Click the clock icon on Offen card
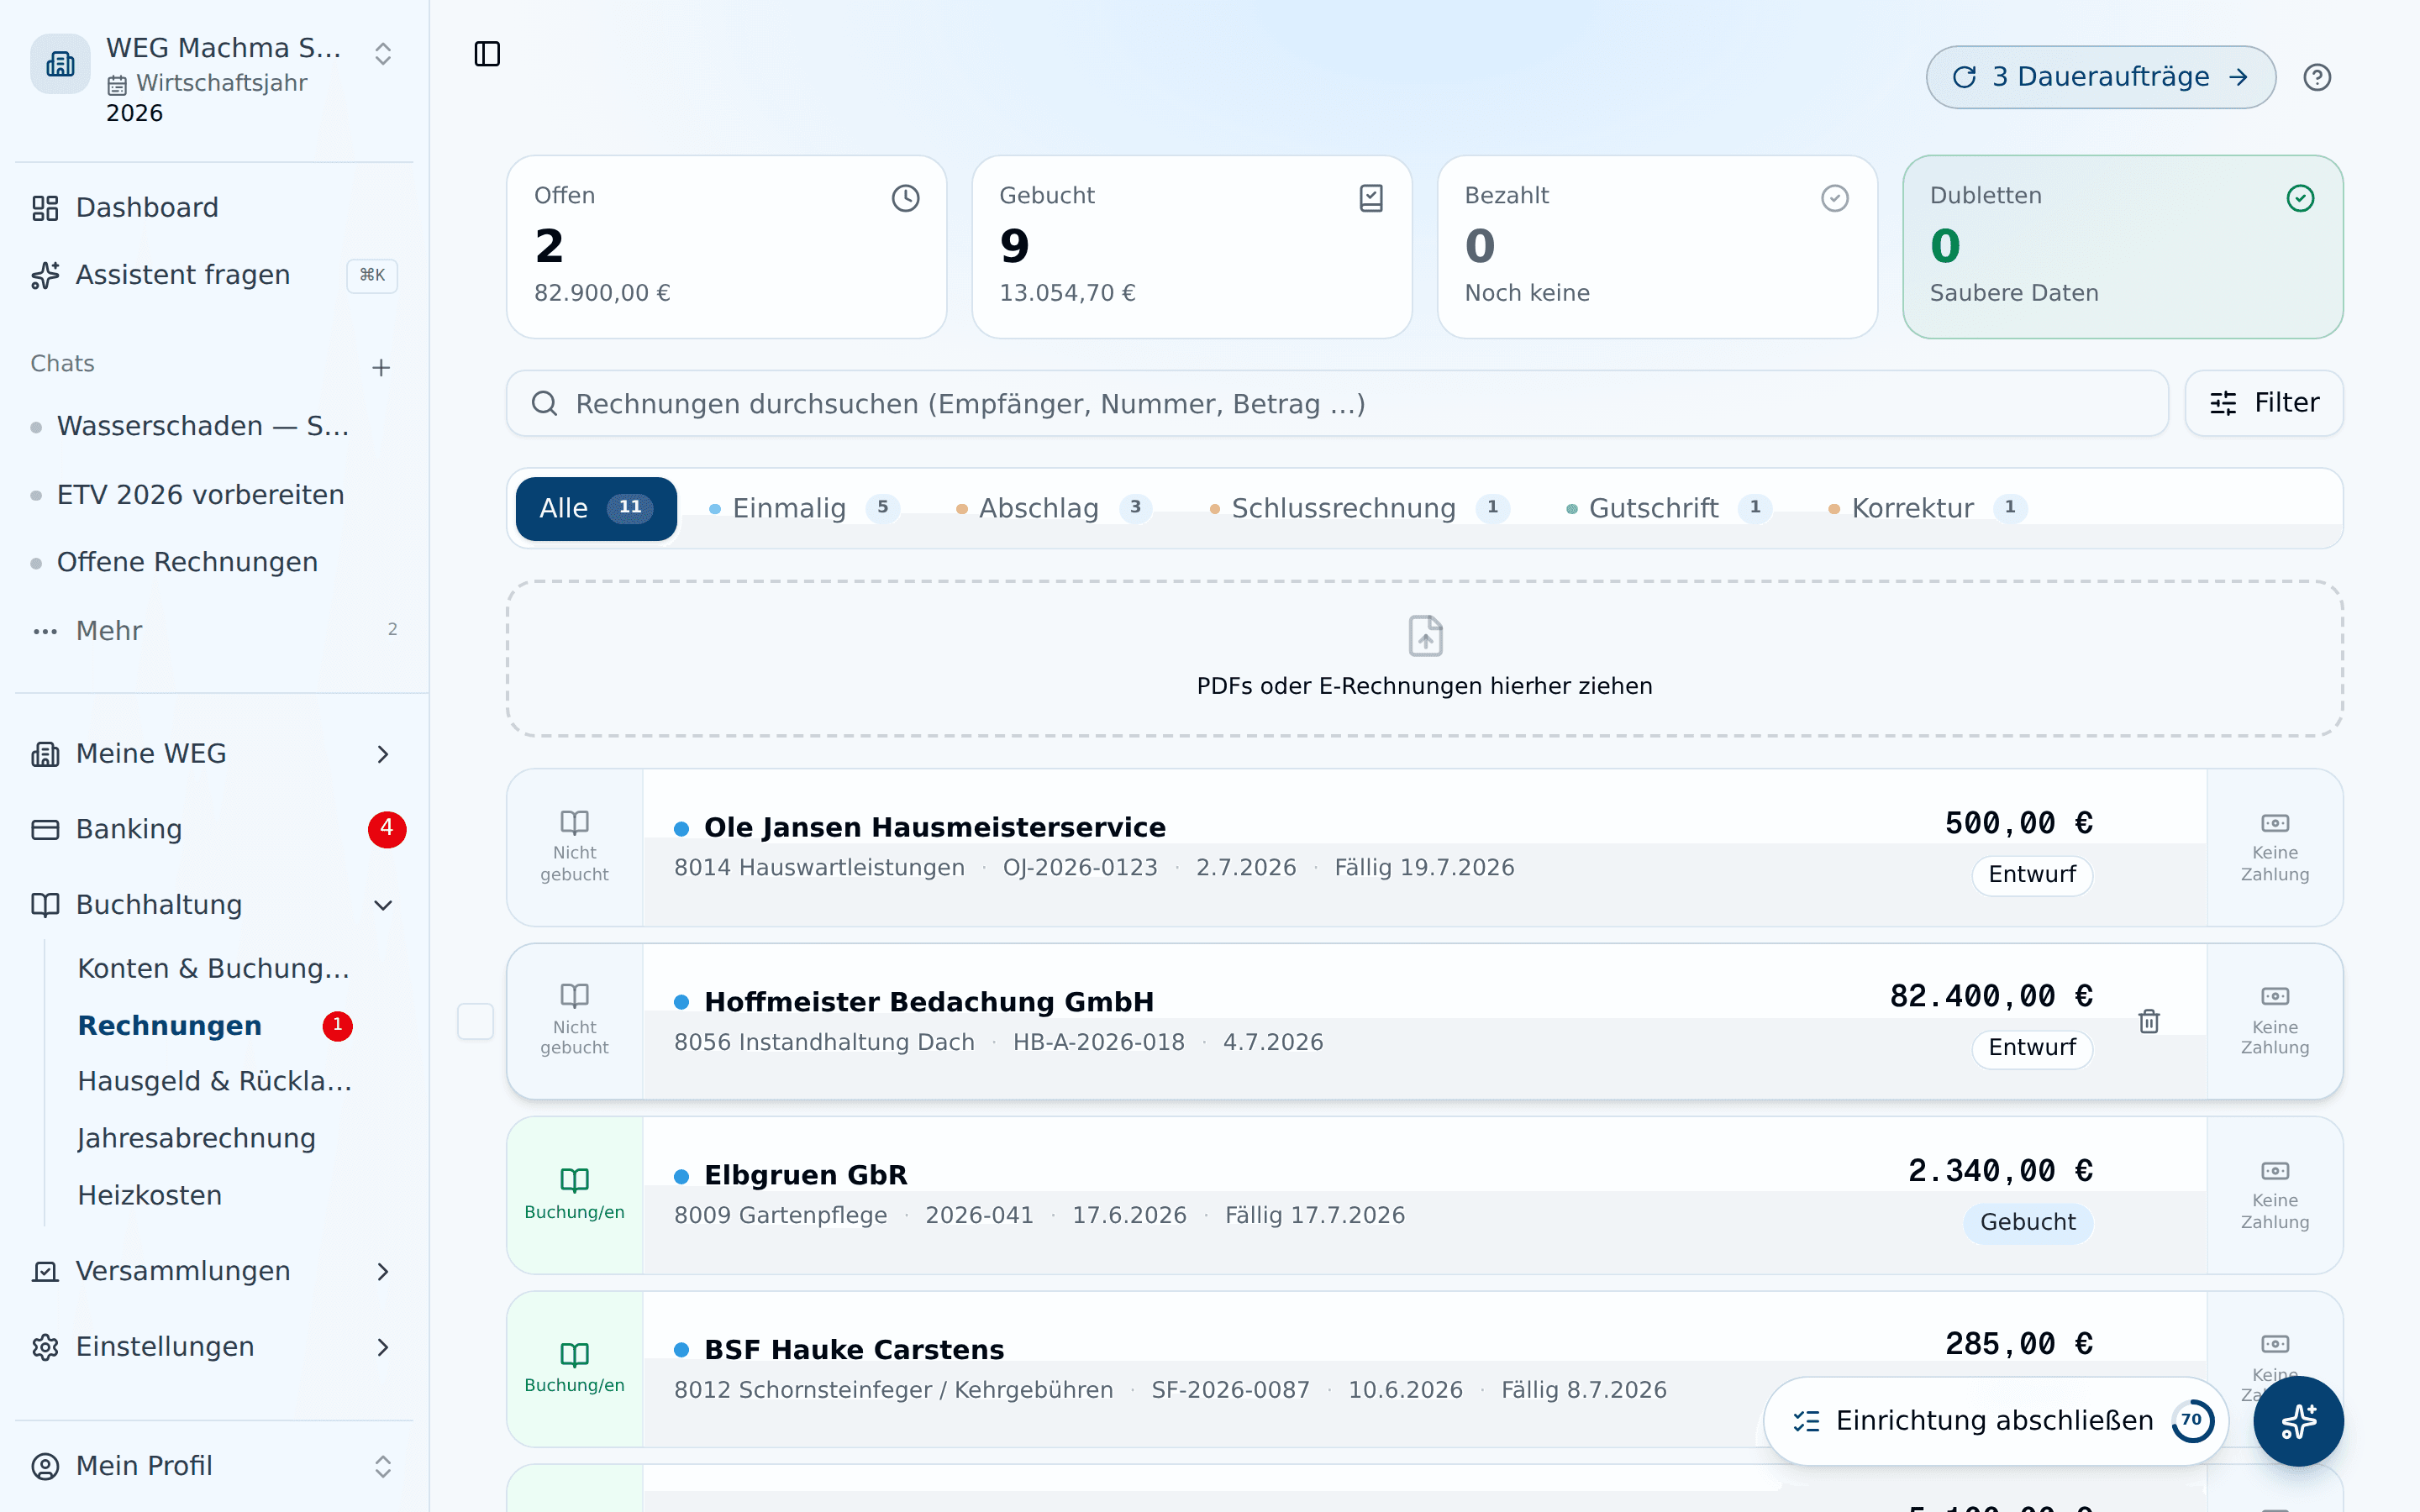The width and height of the screenshot is (2420, 1512). (906, 198)
